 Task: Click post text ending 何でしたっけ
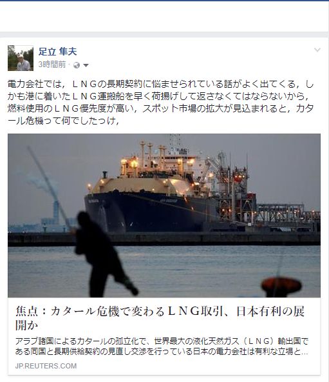tap(63, 121)
